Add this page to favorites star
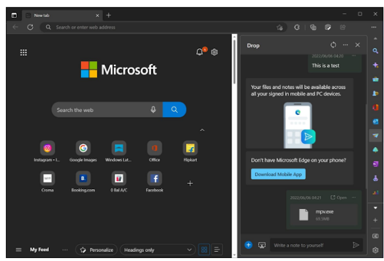Screen dimensions: 384x261 coord(280,28)
